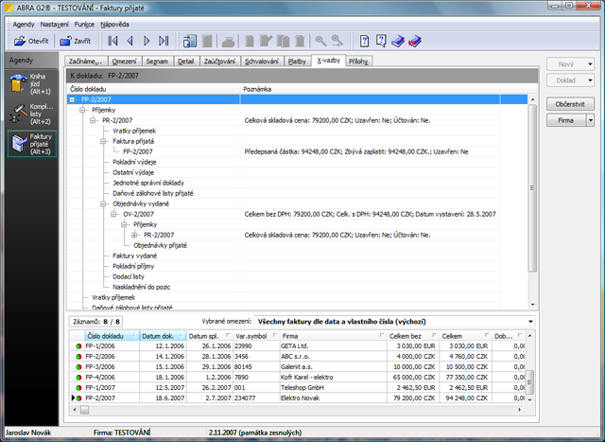Collapse the OV-2/2007 tree node
The image size is (605, 442).
pyautogui.click(x=113, y=214)
